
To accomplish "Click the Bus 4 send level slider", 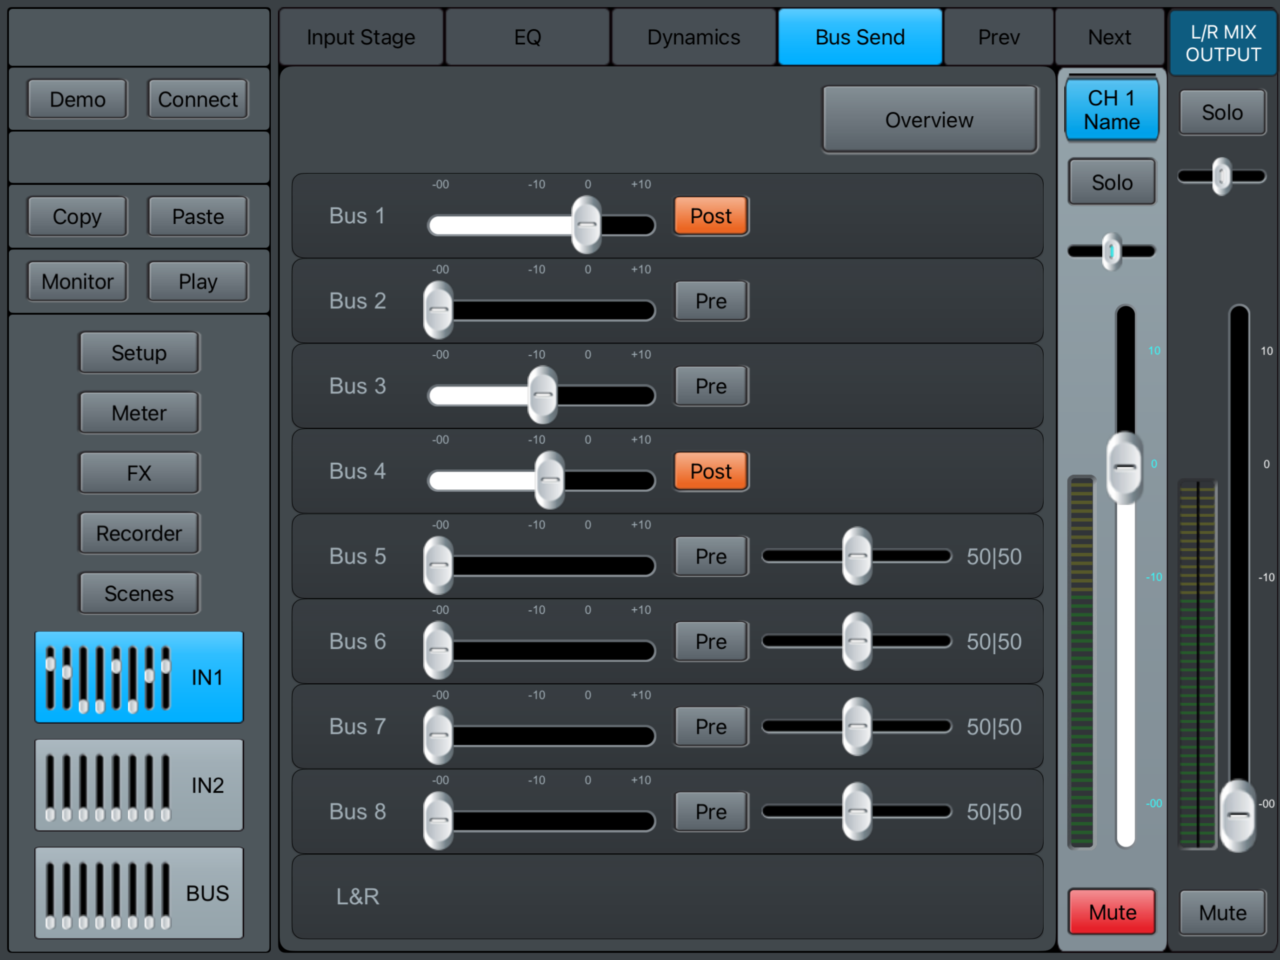I will click(x=541, y=480).
